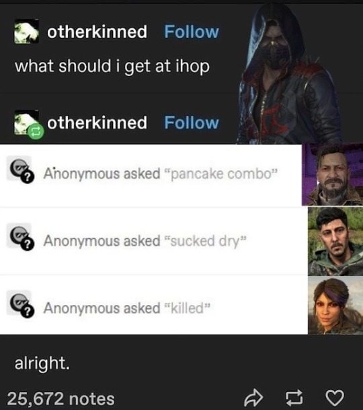Click anonymous avatar next to "sucked dry"
363x410 pixels.
21,236
